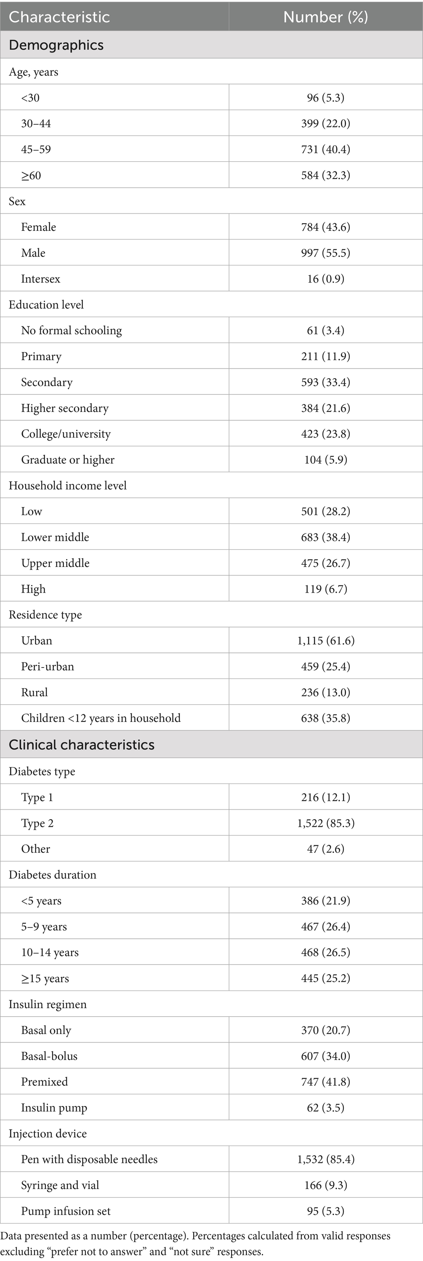
Task: Select the Type 2 diabetes row
Action: pyautogui.click(x=37, y=823)
